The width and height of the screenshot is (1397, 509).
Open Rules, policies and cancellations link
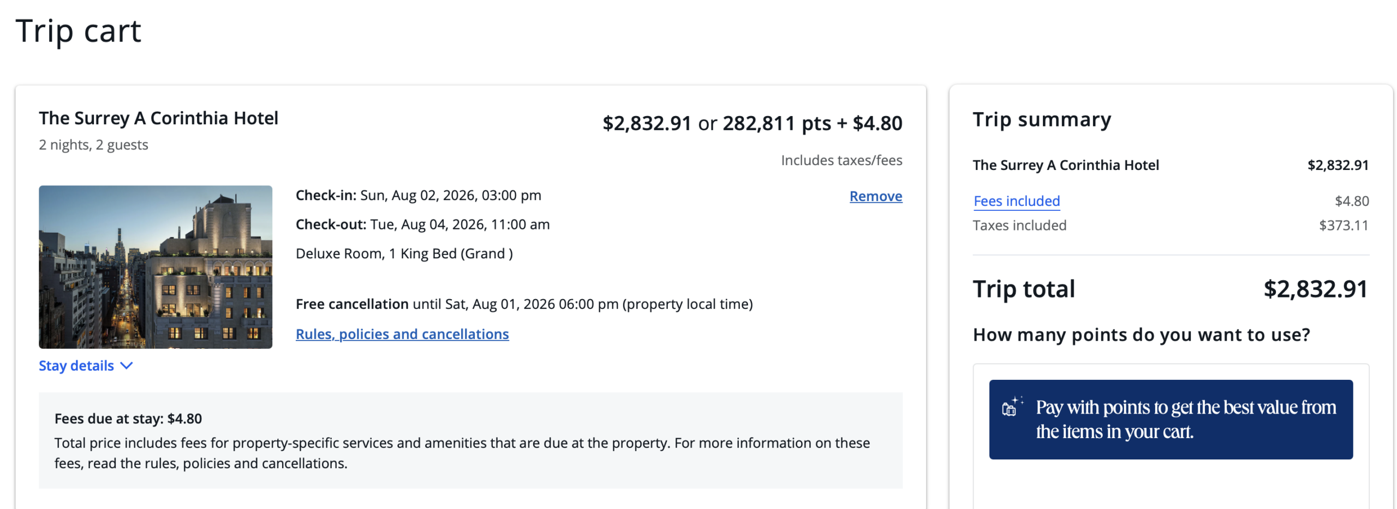[x=402, y=334]
